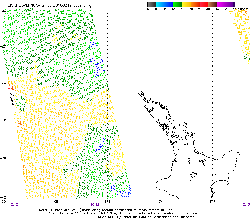250x219 pixels.
Task: Select the yellow 20-25 knots color segment
Action: point(186,4)
